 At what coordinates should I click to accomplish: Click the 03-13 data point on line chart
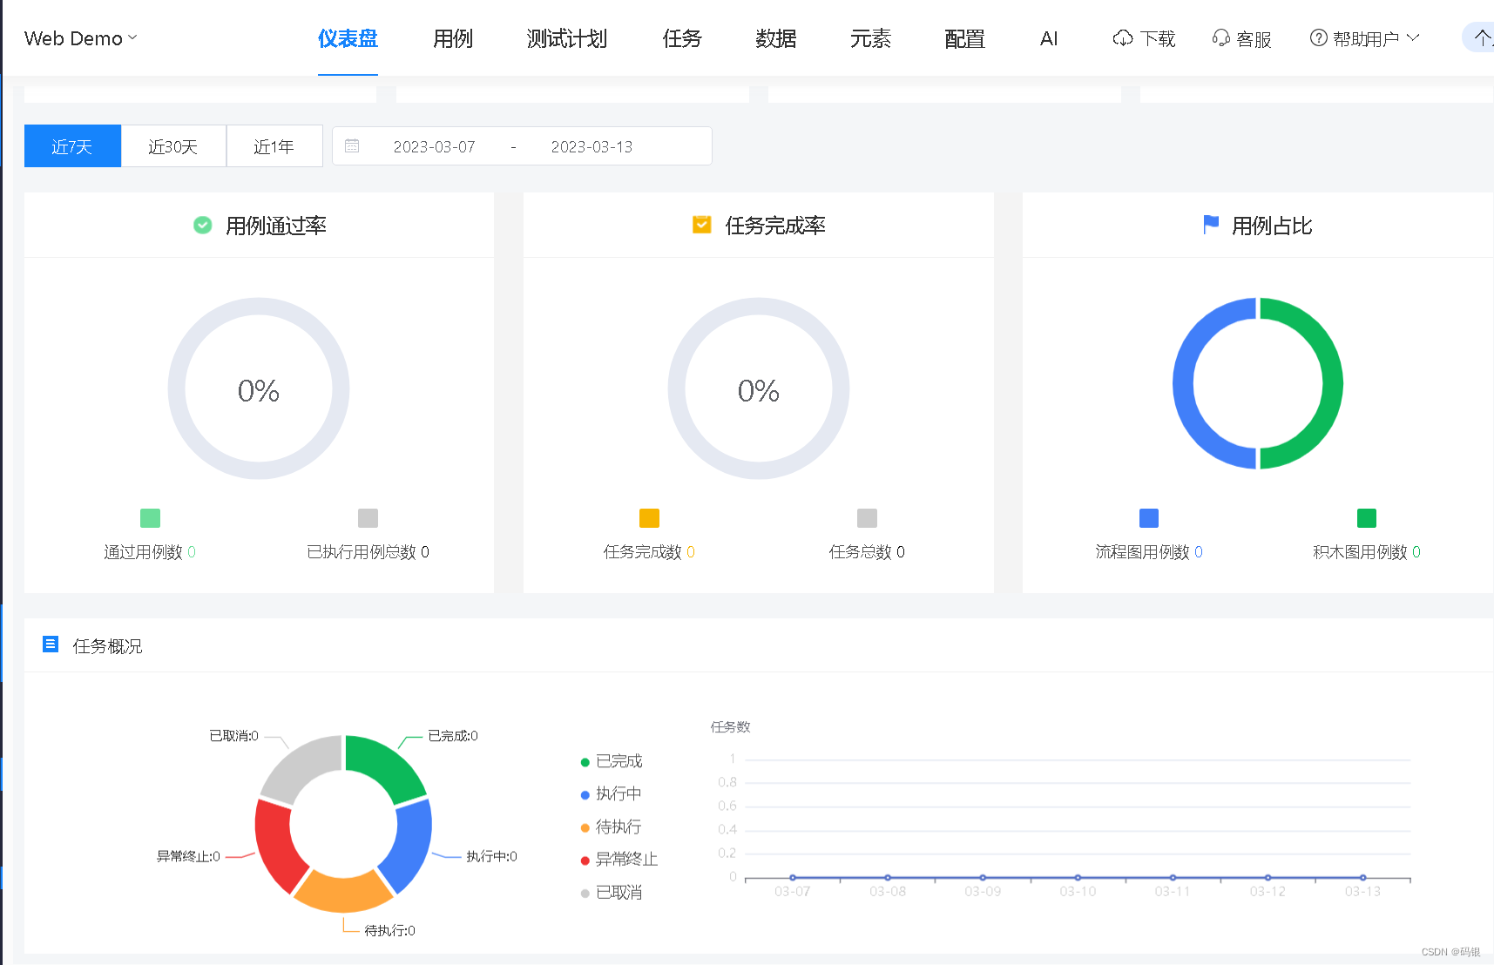1363,878
